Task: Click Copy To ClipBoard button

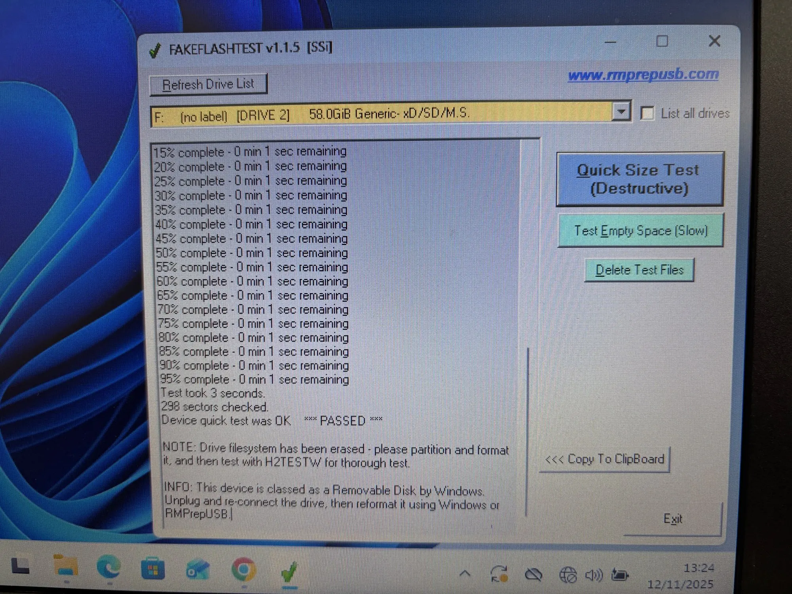Action: click(x=605, y=459)
